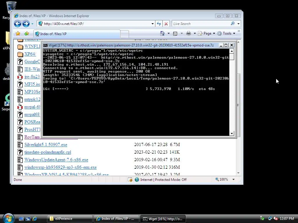Open the timedate-polandmapfix.cpl link
The height and width of the screenshot is (223, 298).
click(x=48, y=152)
